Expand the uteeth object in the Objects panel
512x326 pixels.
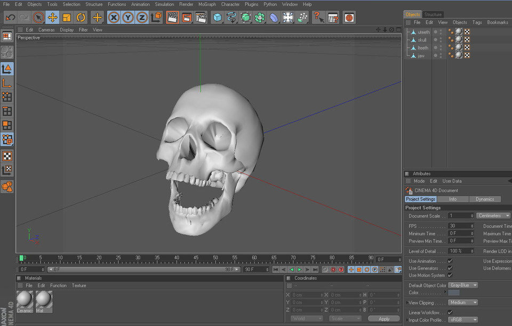click(408, 31)
